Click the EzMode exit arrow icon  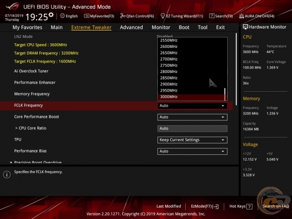pyautogui.click(x=216, y=207)
